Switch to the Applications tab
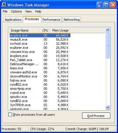This screenshot has width=118, height=133. [13, 20]
